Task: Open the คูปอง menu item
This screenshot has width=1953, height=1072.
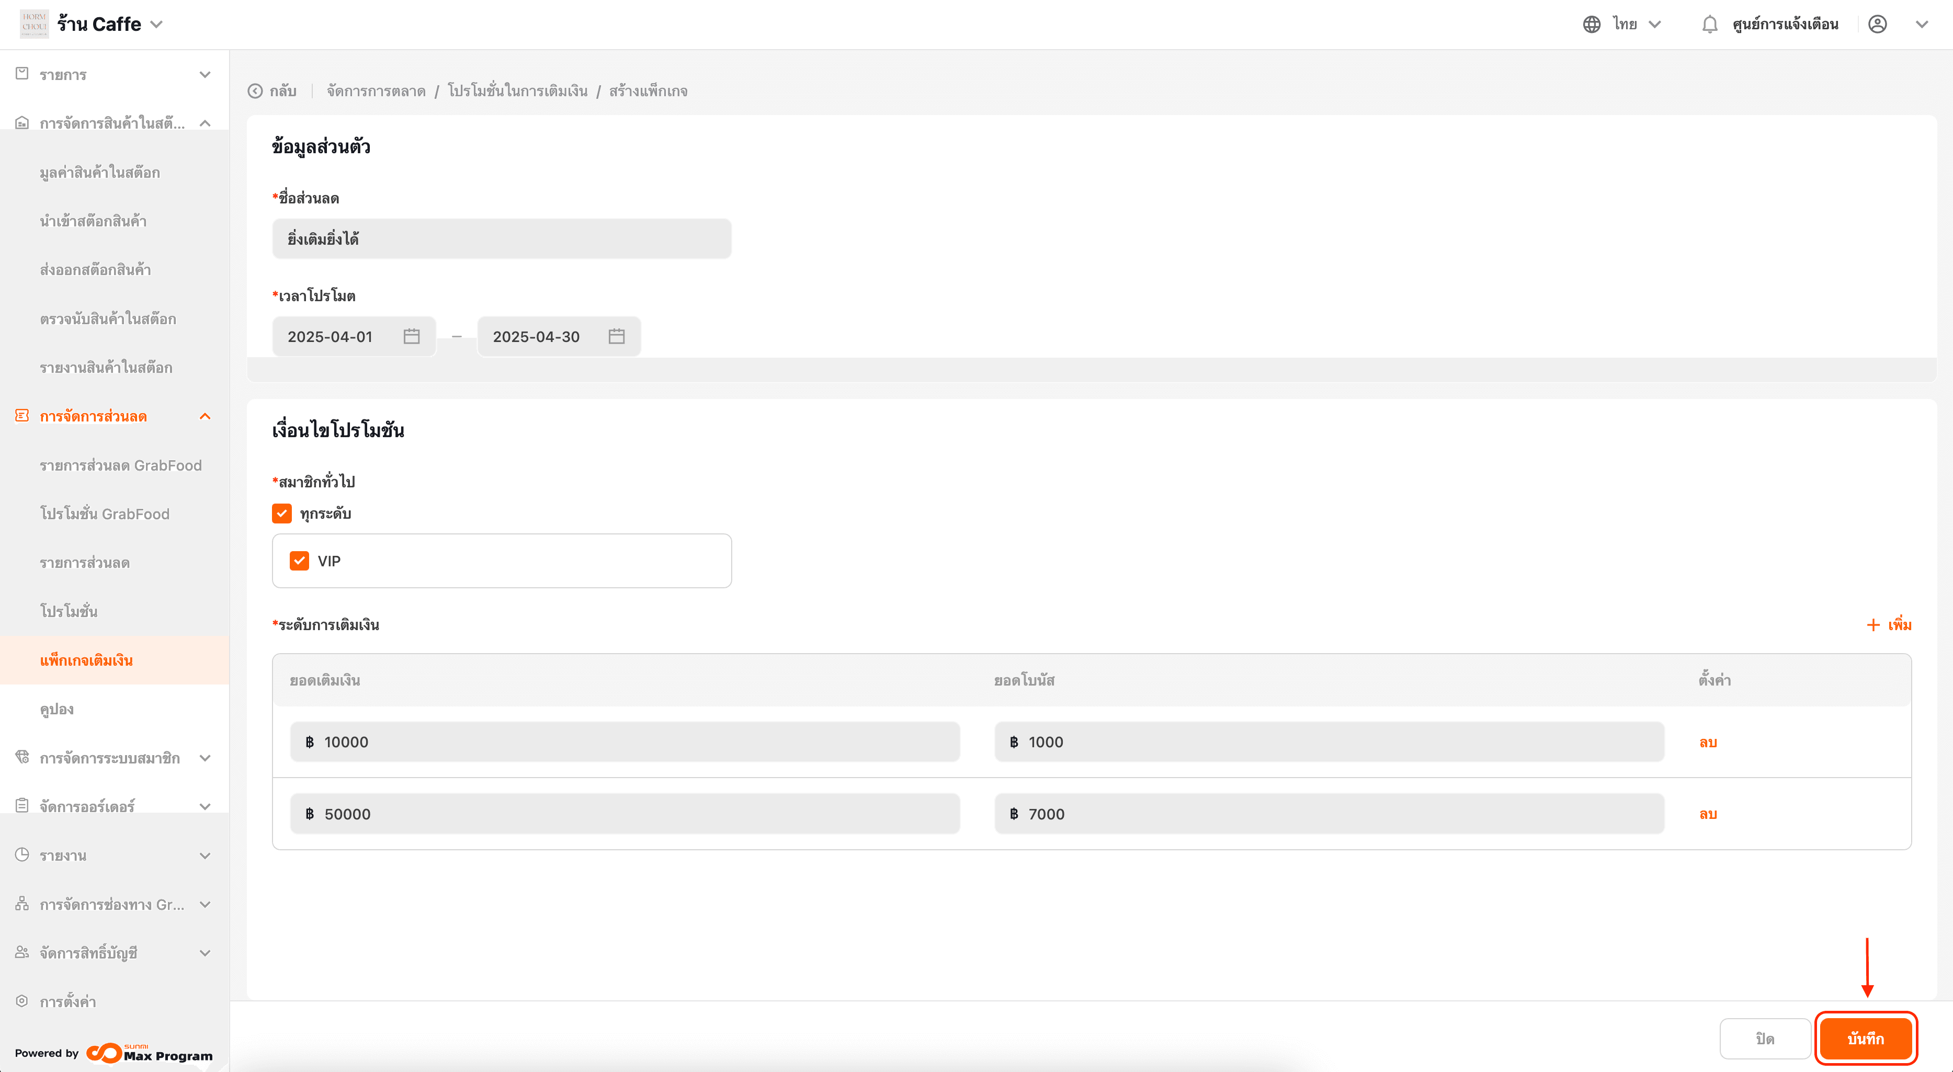Action: 57,710
